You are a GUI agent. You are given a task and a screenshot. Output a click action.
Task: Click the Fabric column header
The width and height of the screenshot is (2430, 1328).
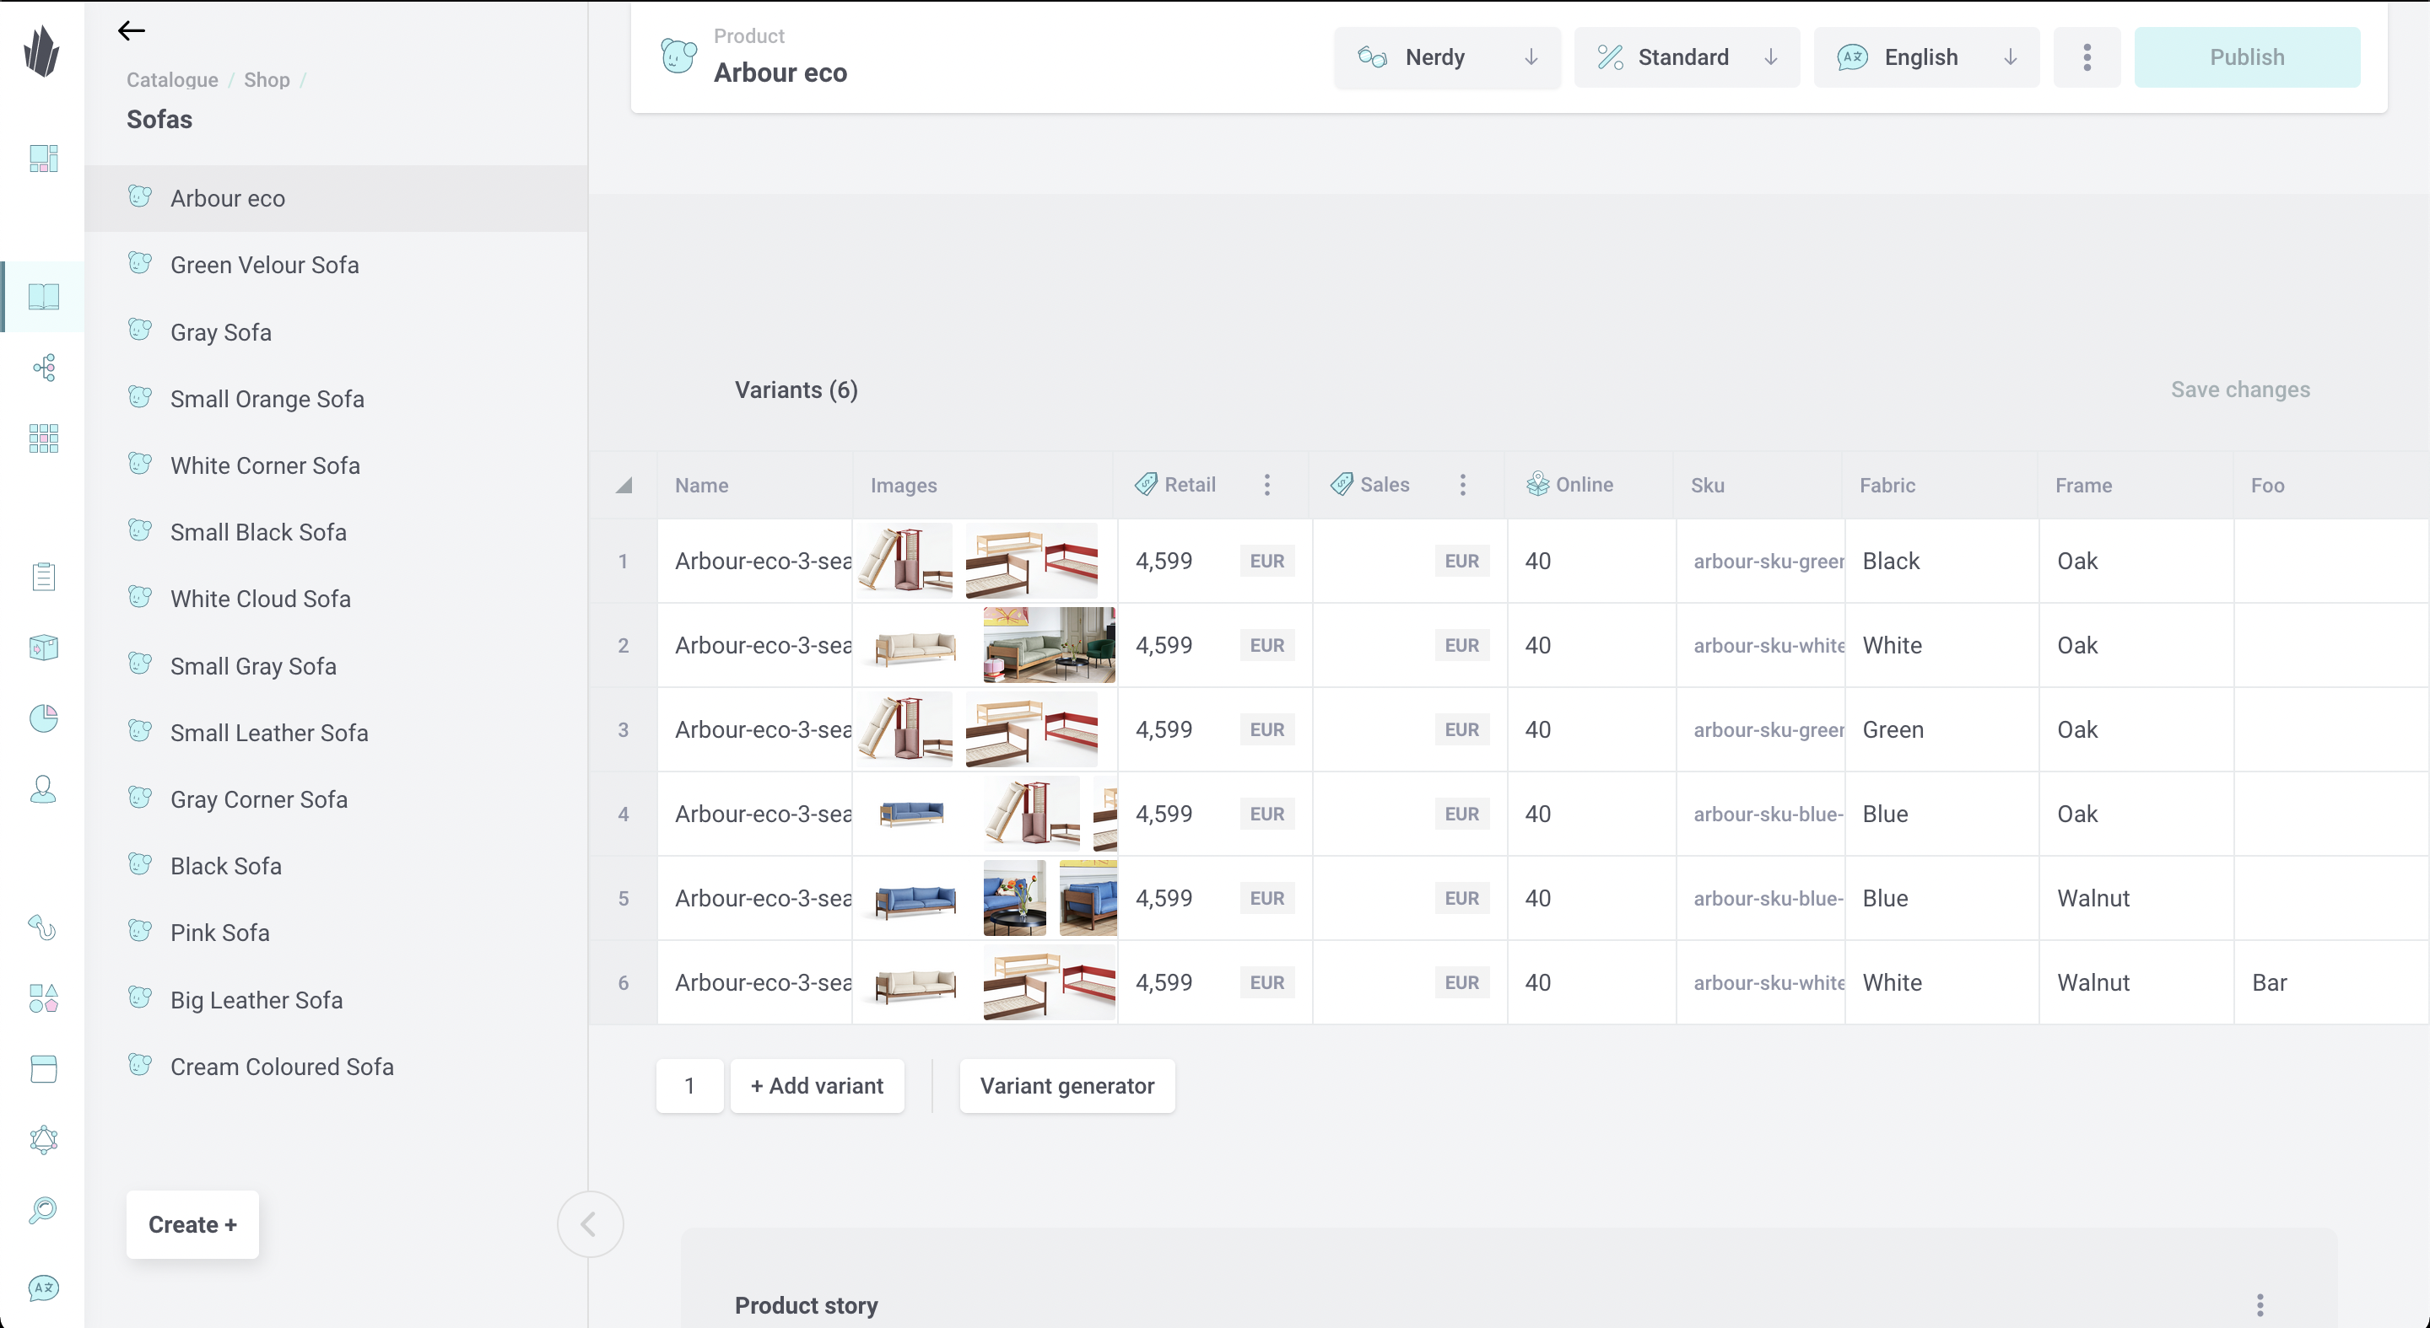(x=1941, y=486)
